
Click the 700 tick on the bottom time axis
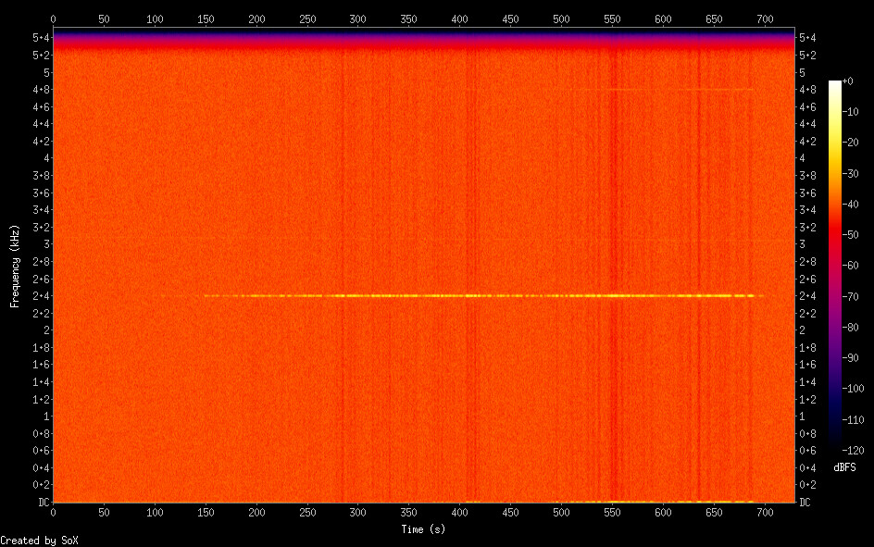(x=764, y=512)
